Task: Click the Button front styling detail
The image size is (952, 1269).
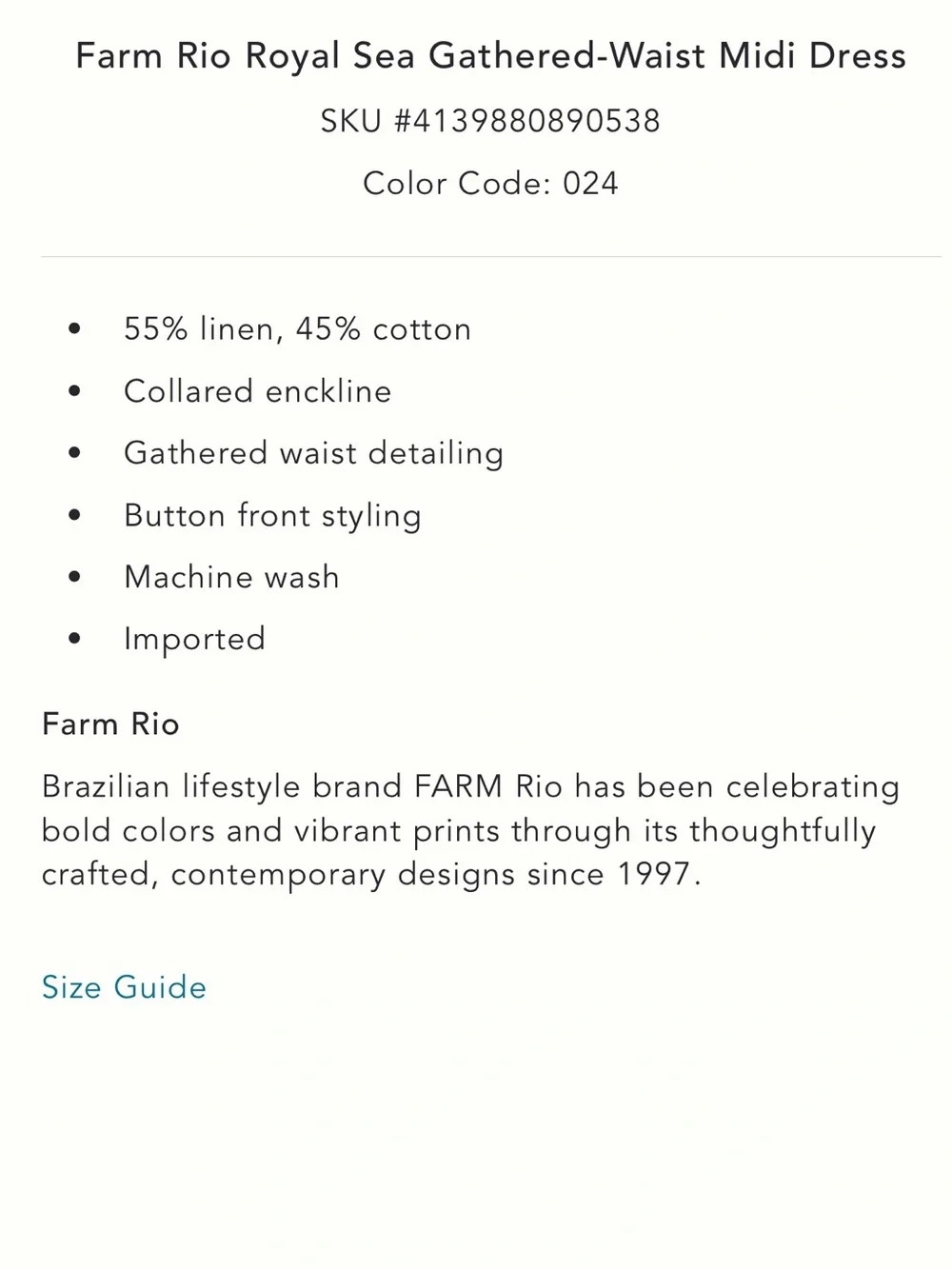Action: point(272,515)
